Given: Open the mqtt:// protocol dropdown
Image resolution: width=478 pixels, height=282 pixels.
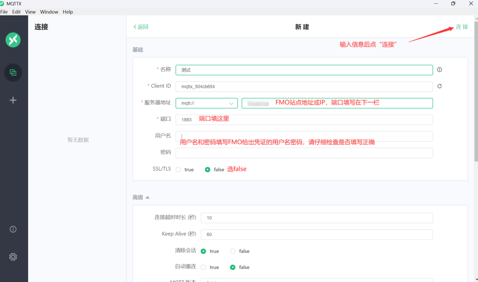Looking at the screenshot, I should [x=207, y=103].
